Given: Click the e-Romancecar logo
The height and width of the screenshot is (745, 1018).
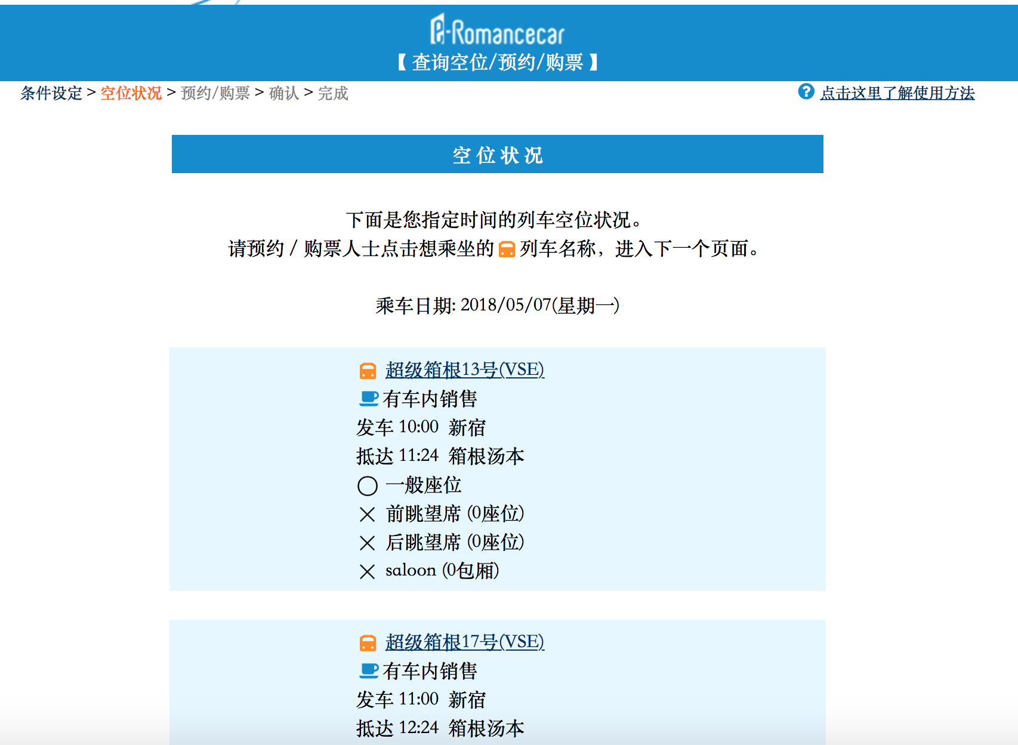Looking at the screenshot, I should coord(497,30).
